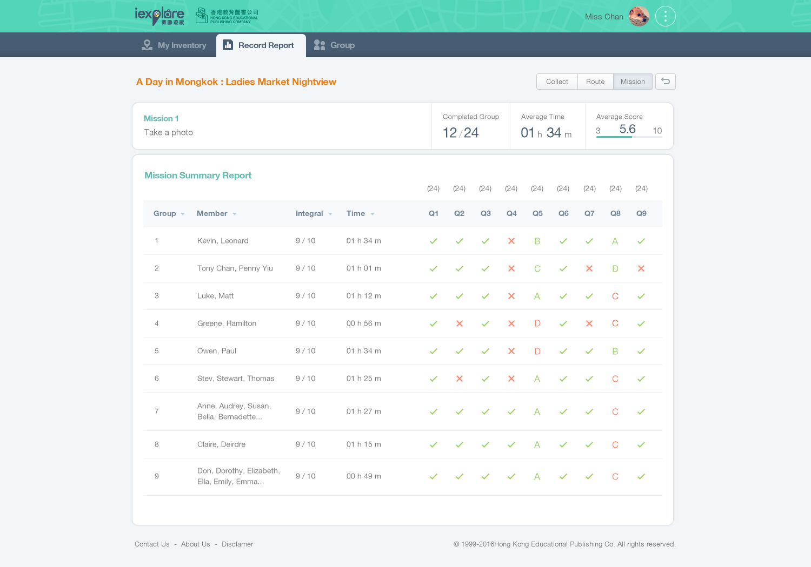
Task: Open the three-dot options menu
Action: point(665,16)
